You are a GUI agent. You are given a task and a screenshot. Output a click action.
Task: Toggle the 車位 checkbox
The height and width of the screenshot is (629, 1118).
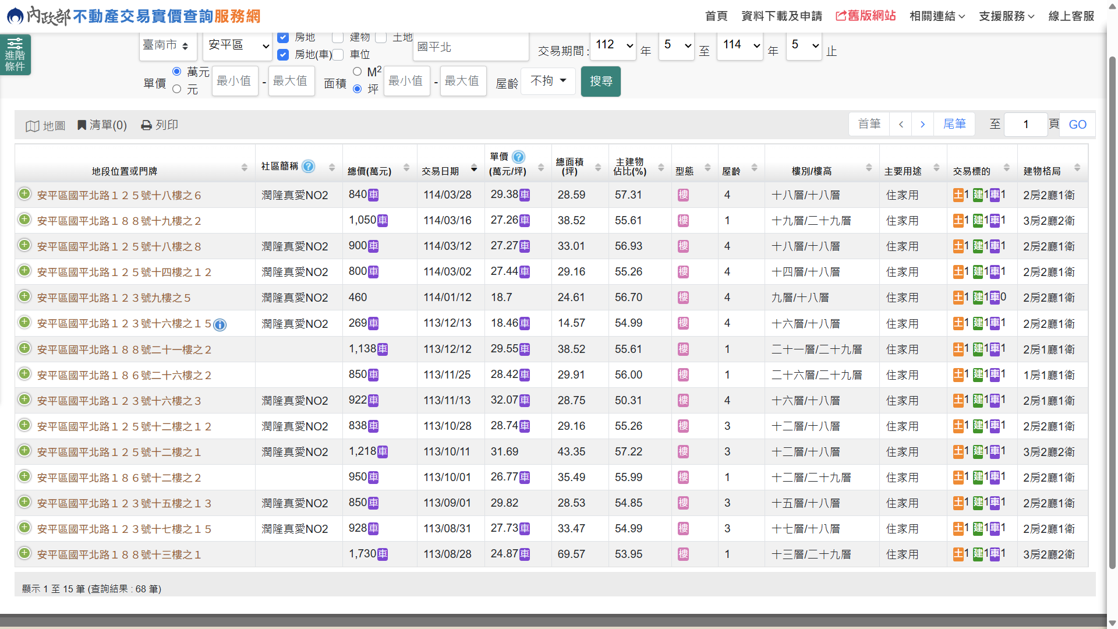pyautogui.click(x=338, y=55)
